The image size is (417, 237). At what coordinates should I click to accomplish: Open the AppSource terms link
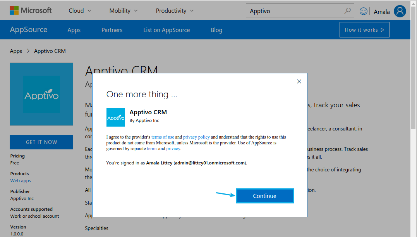[x=152, y=149]
